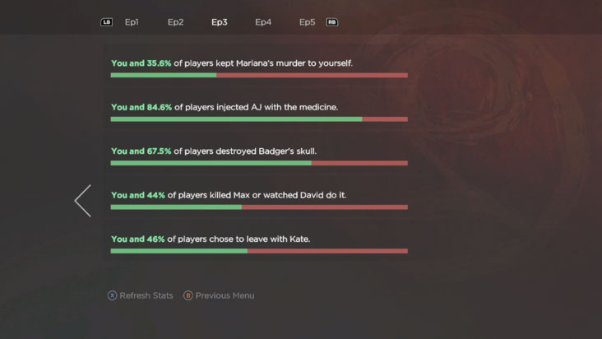
Task: Click Refresh Stats
Action: click(x=146, y=295)
